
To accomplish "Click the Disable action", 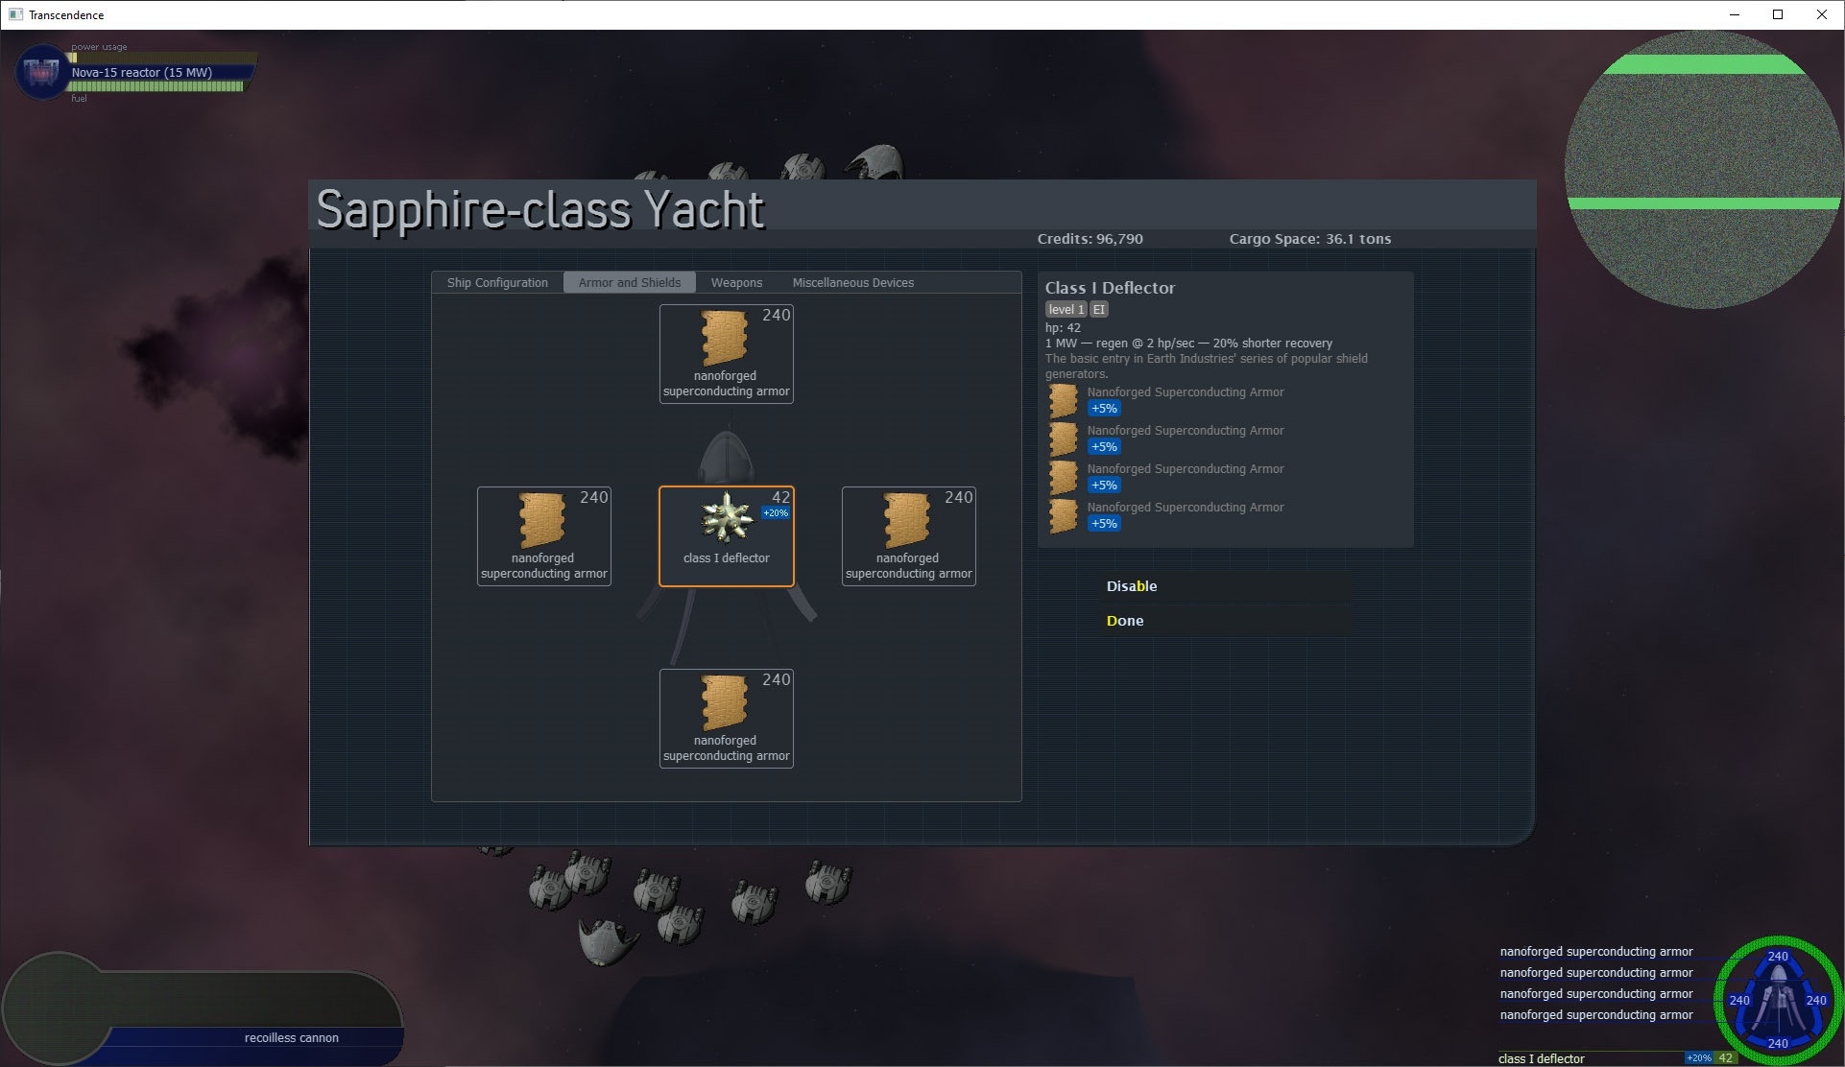I will [x=1225, y=586].
